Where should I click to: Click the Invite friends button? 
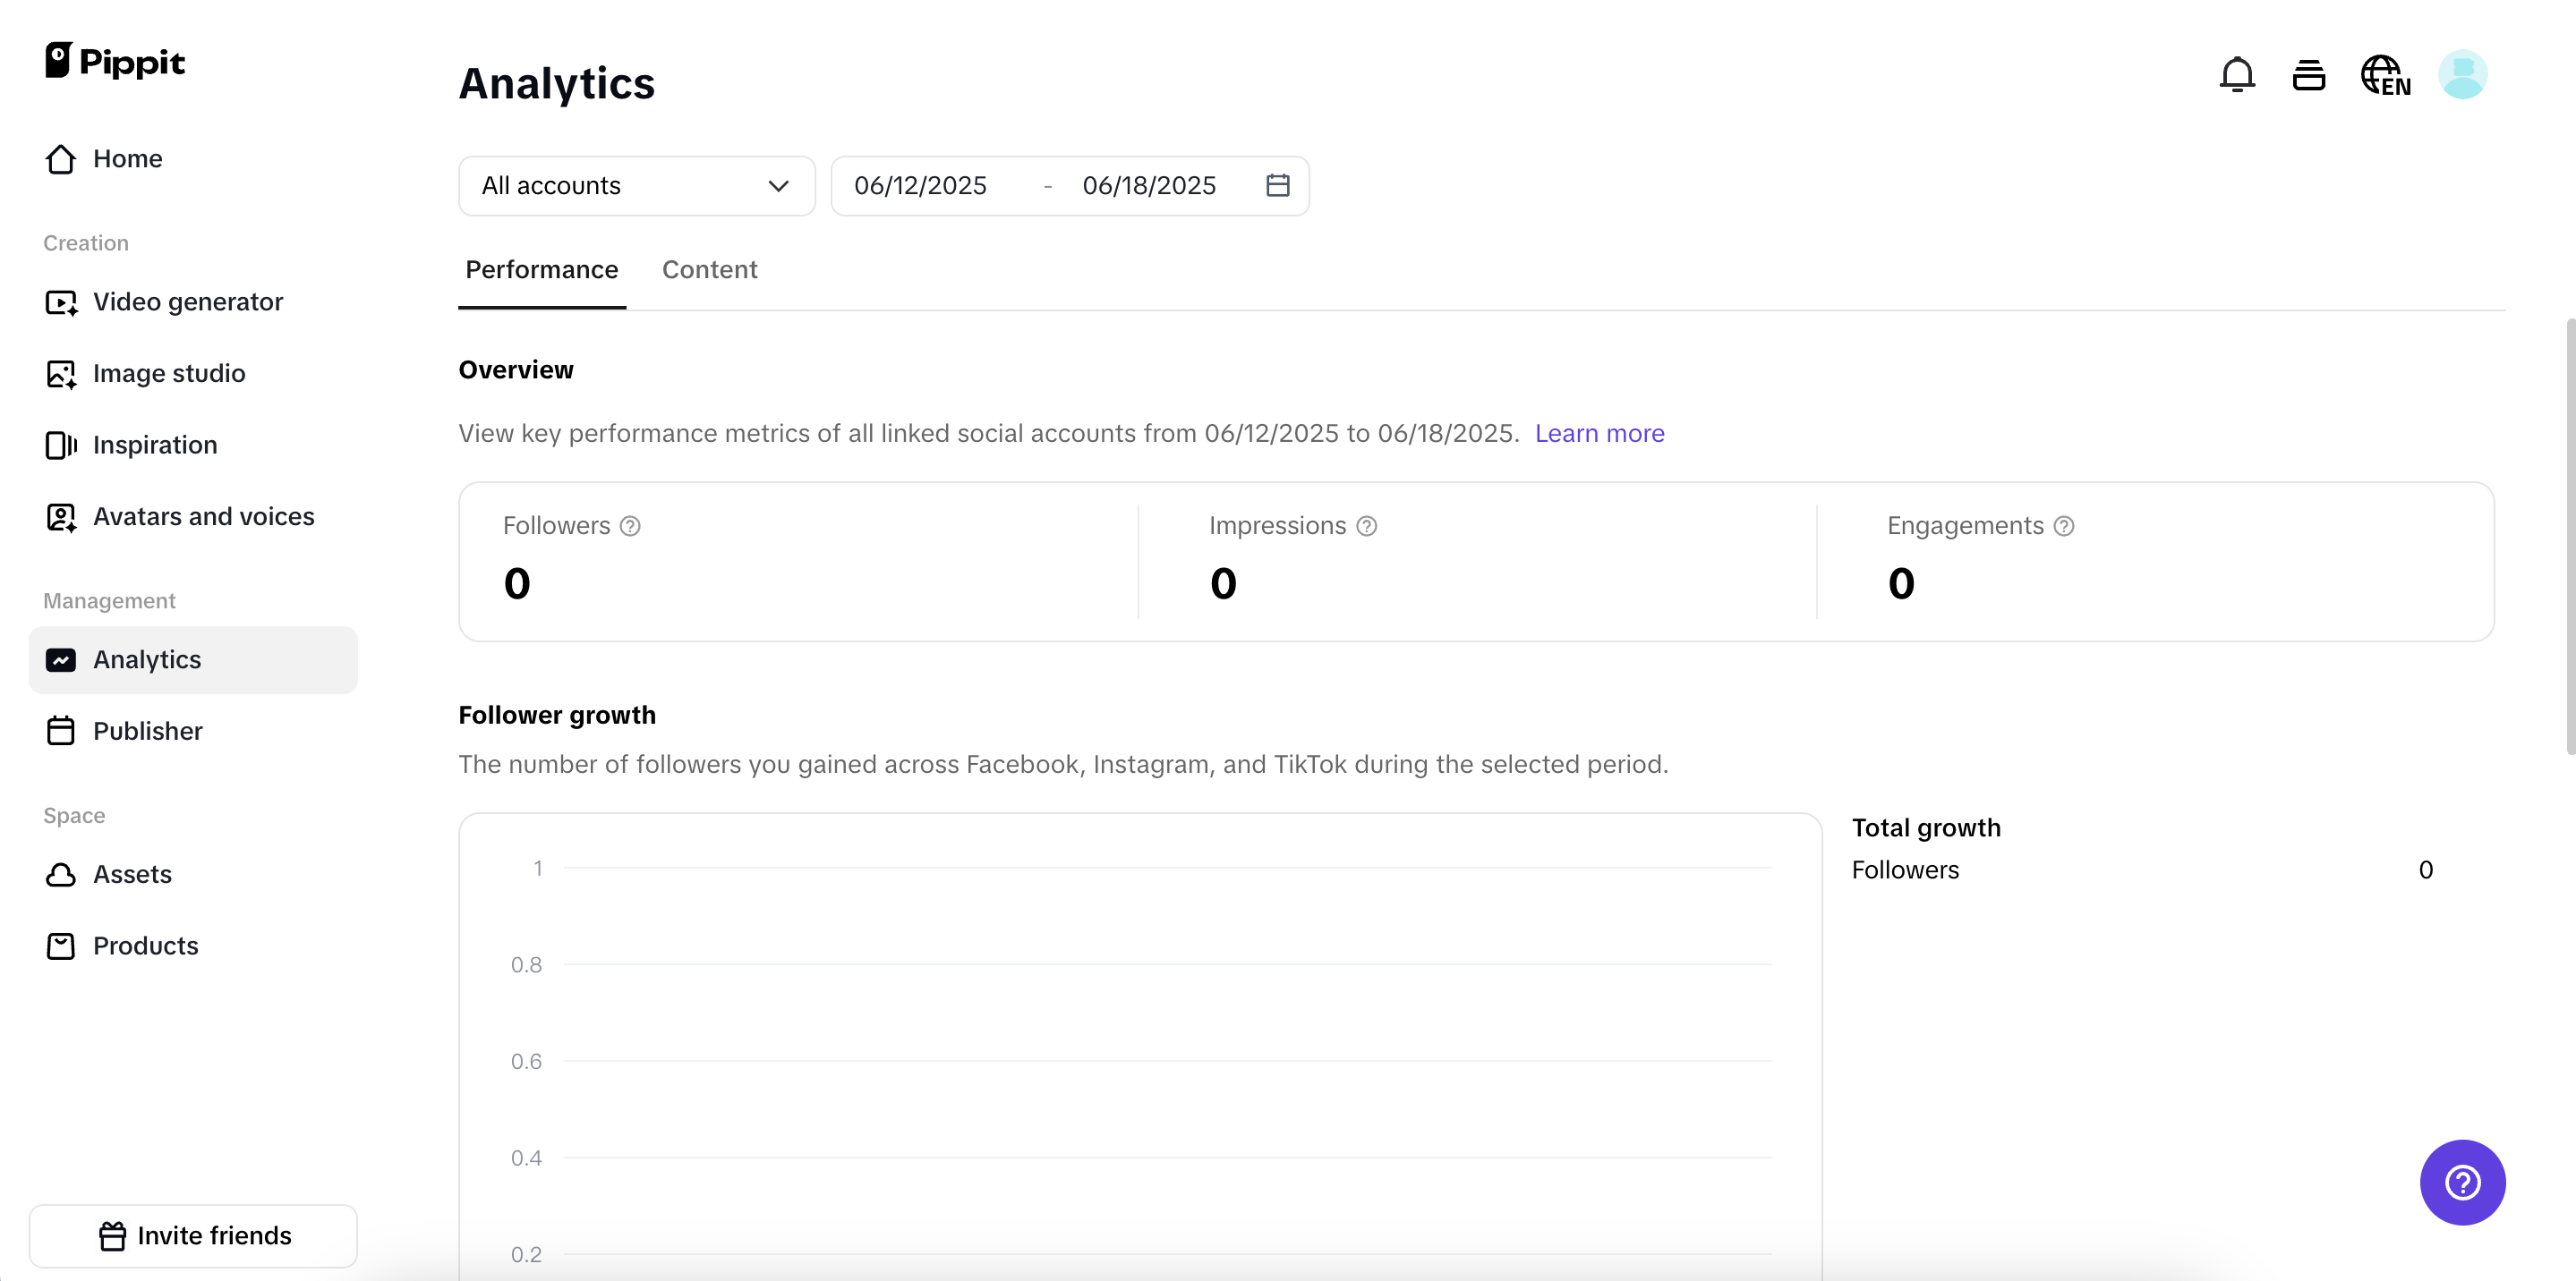pyautogui.click(x=194, y=1235)
